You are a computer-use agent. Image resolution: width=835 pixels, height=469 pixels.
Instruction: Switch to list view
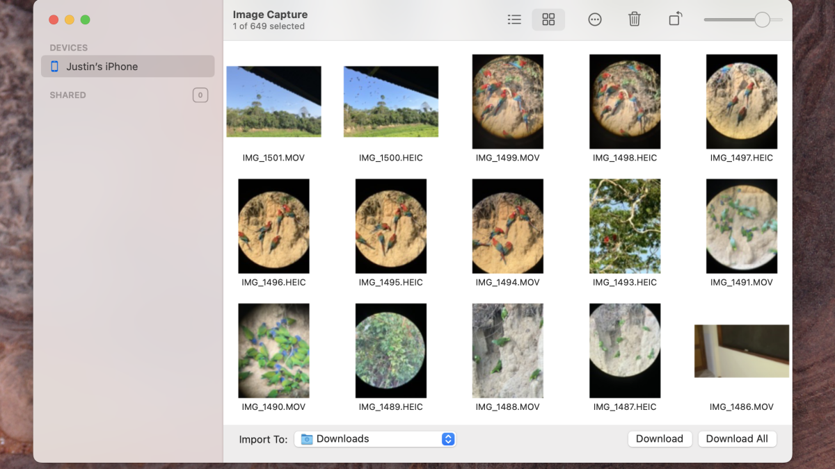coord(514,19)
